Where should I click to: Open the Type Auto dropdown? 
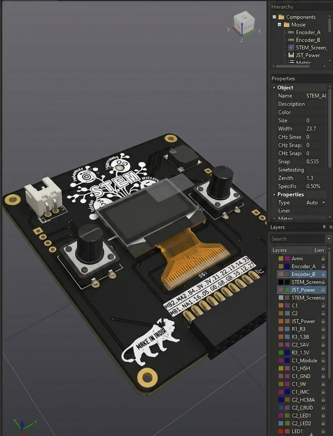[x=323, y=202]
